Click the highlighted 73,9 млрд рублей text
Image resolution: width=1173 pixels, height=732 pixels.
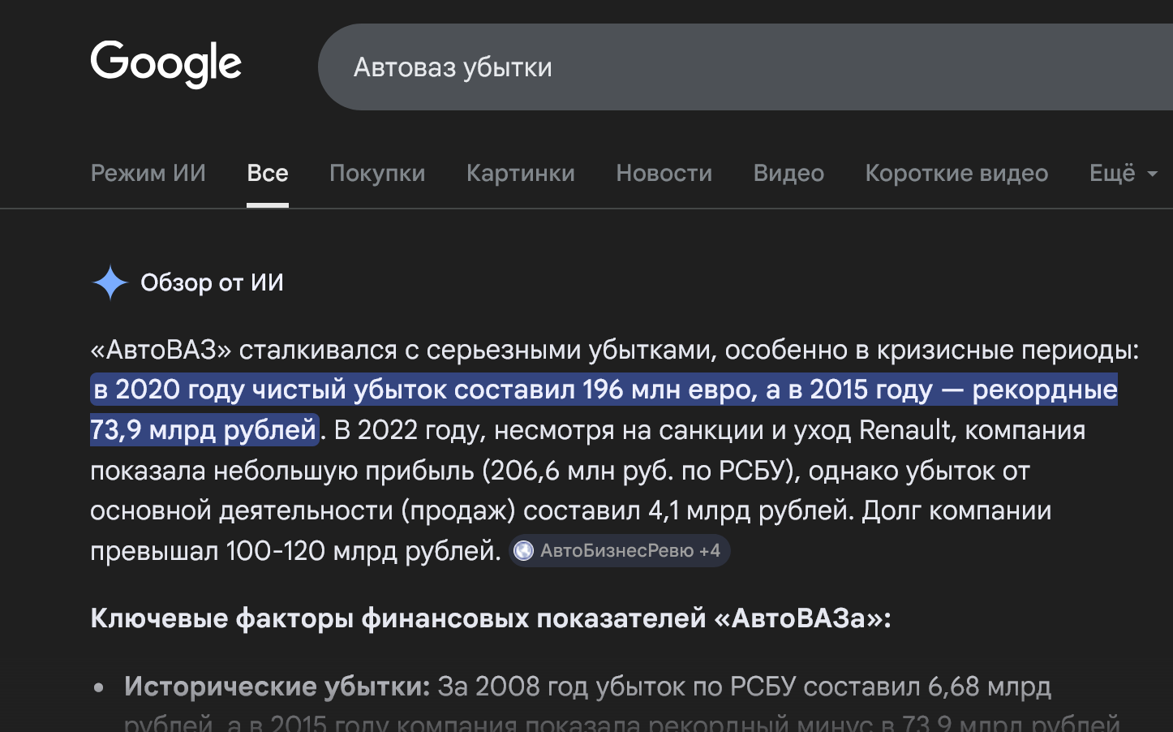click(x=204, y=429)
